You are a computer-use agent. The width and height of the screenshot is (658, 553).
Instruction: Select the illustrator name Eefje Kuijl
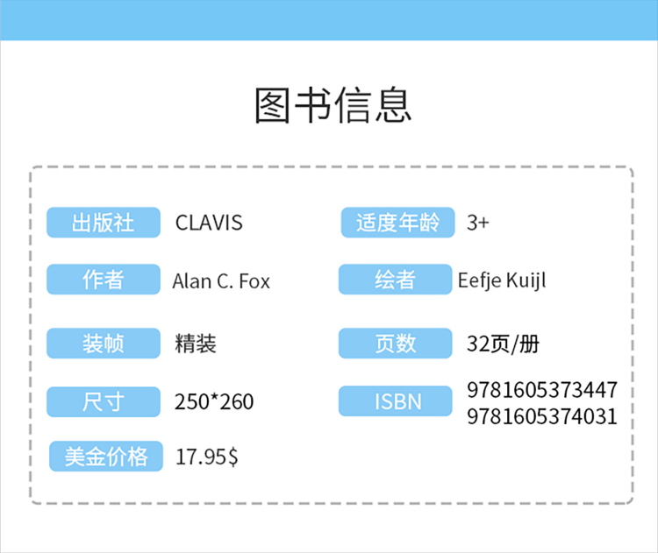[x=502, y=280]
